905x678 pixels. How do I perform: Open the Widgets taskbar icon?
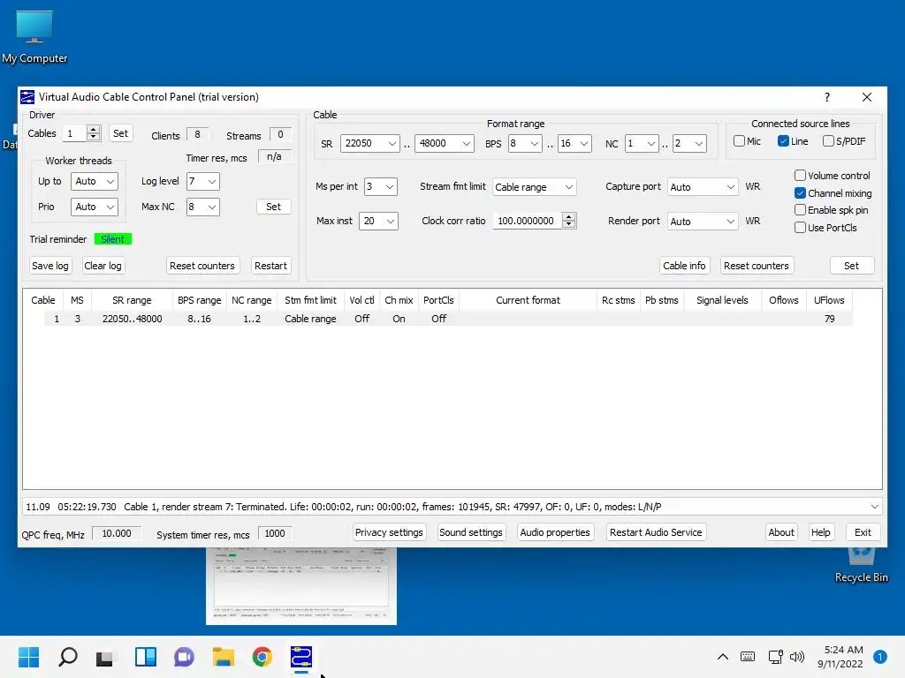[146, 657]
